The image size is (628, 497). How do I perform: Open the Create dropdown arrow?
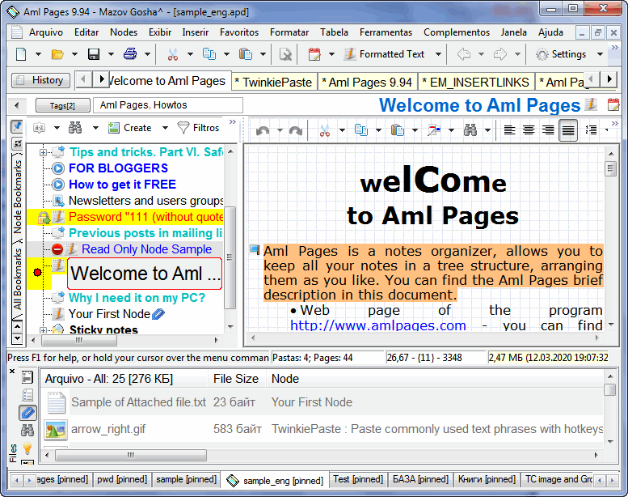click(165, 128)
